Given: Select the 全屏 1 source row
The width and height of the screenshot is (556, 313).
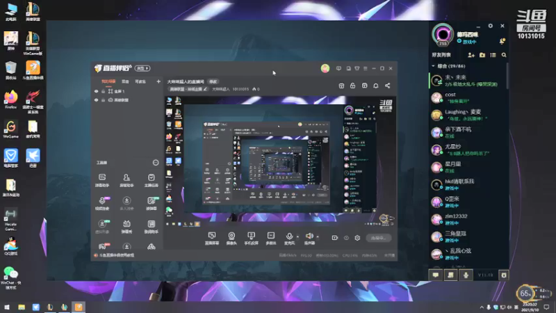Looking at the screenshot, I should (126, 91).
